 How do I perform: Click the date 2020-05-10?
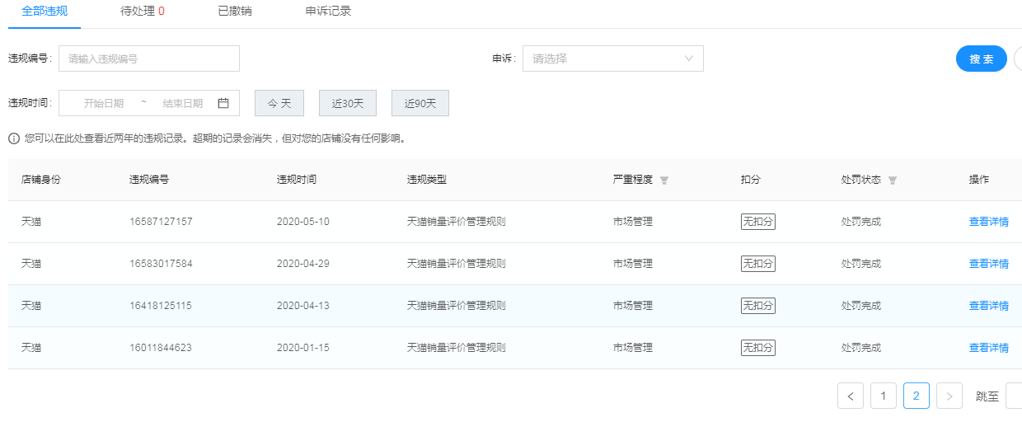(x=302, y=222)
